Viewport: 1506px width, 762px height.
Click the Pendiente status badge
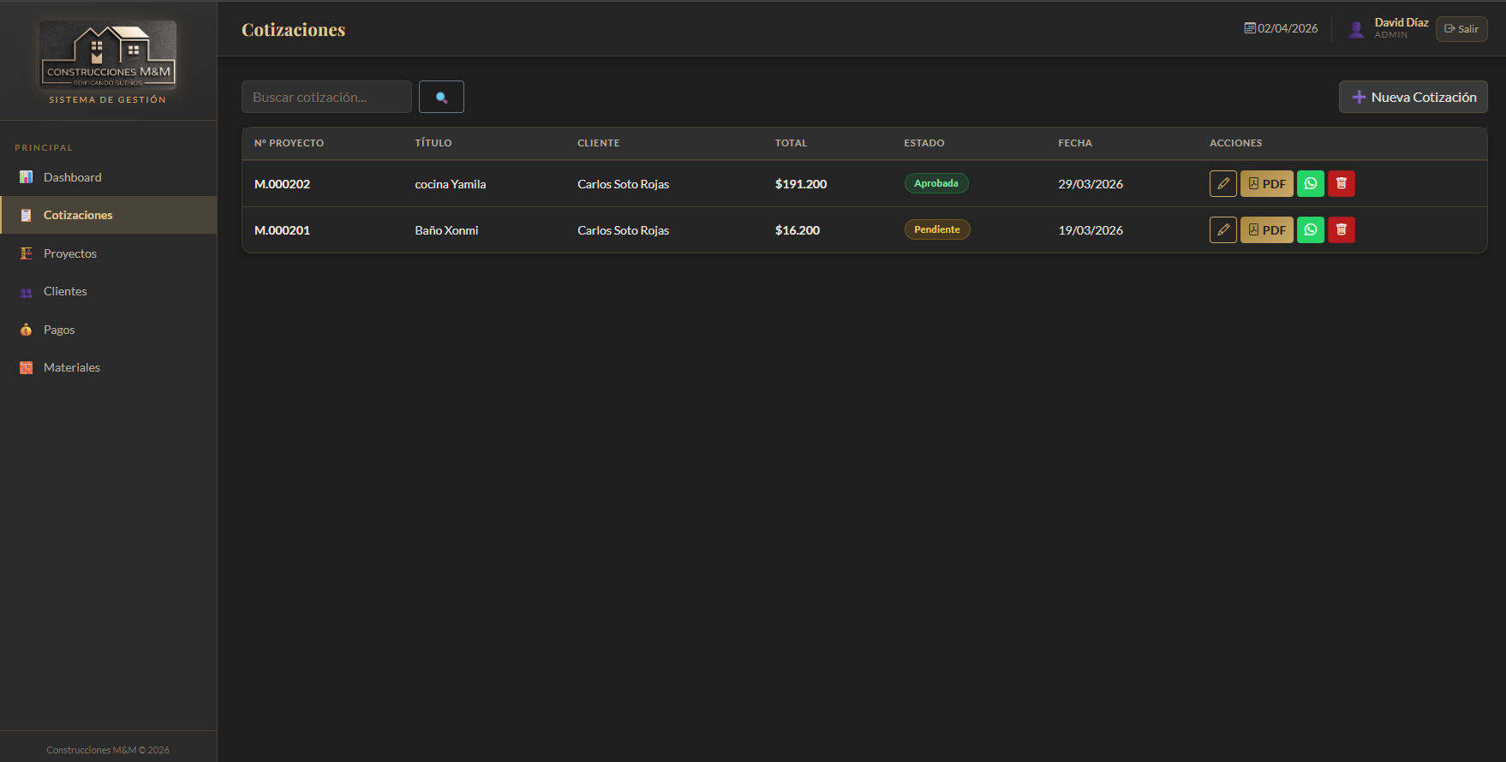point(937,229)
